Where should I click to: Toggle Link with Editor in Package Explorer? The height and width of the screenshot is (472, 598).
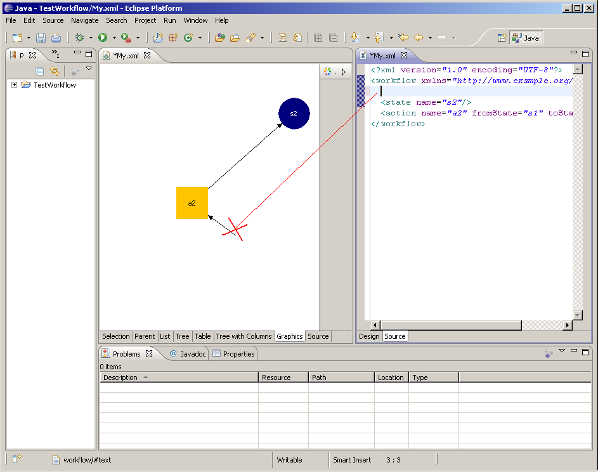click(x=55, y=72)
